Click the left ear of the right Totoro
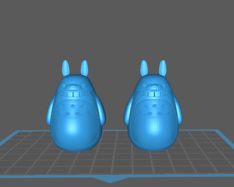 [144, 68]
